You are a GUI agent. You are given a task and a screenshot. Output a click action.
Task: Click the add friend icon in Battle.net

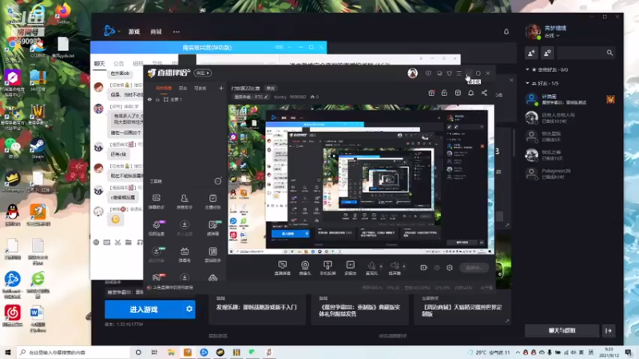click(x=531, y=53)
